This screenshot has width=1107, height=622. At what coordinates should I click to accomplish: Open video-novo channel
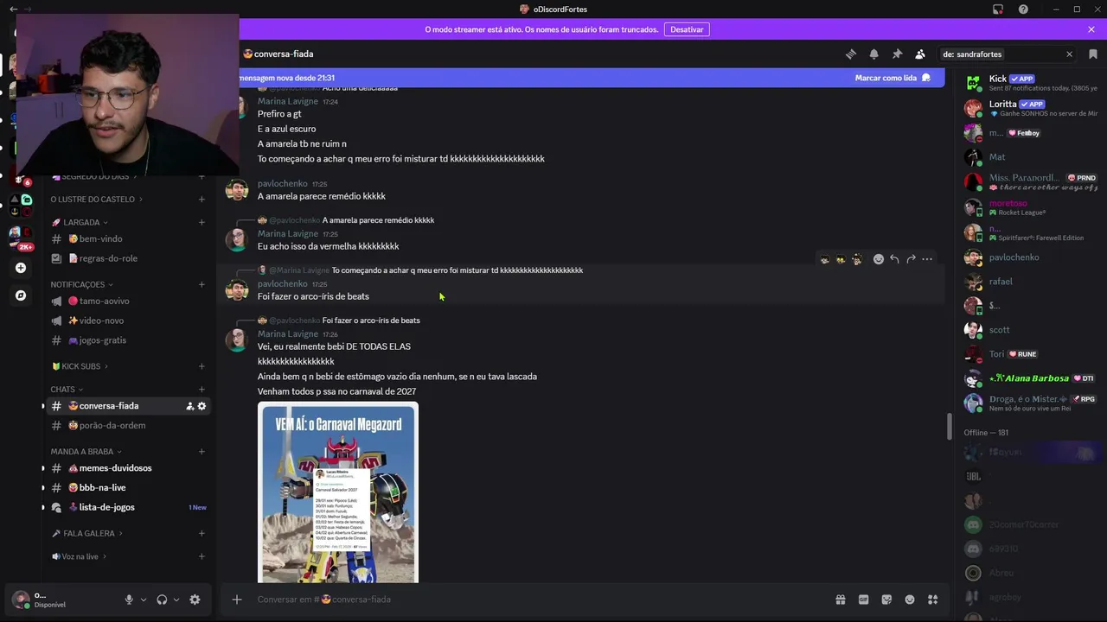coord(129,321)
